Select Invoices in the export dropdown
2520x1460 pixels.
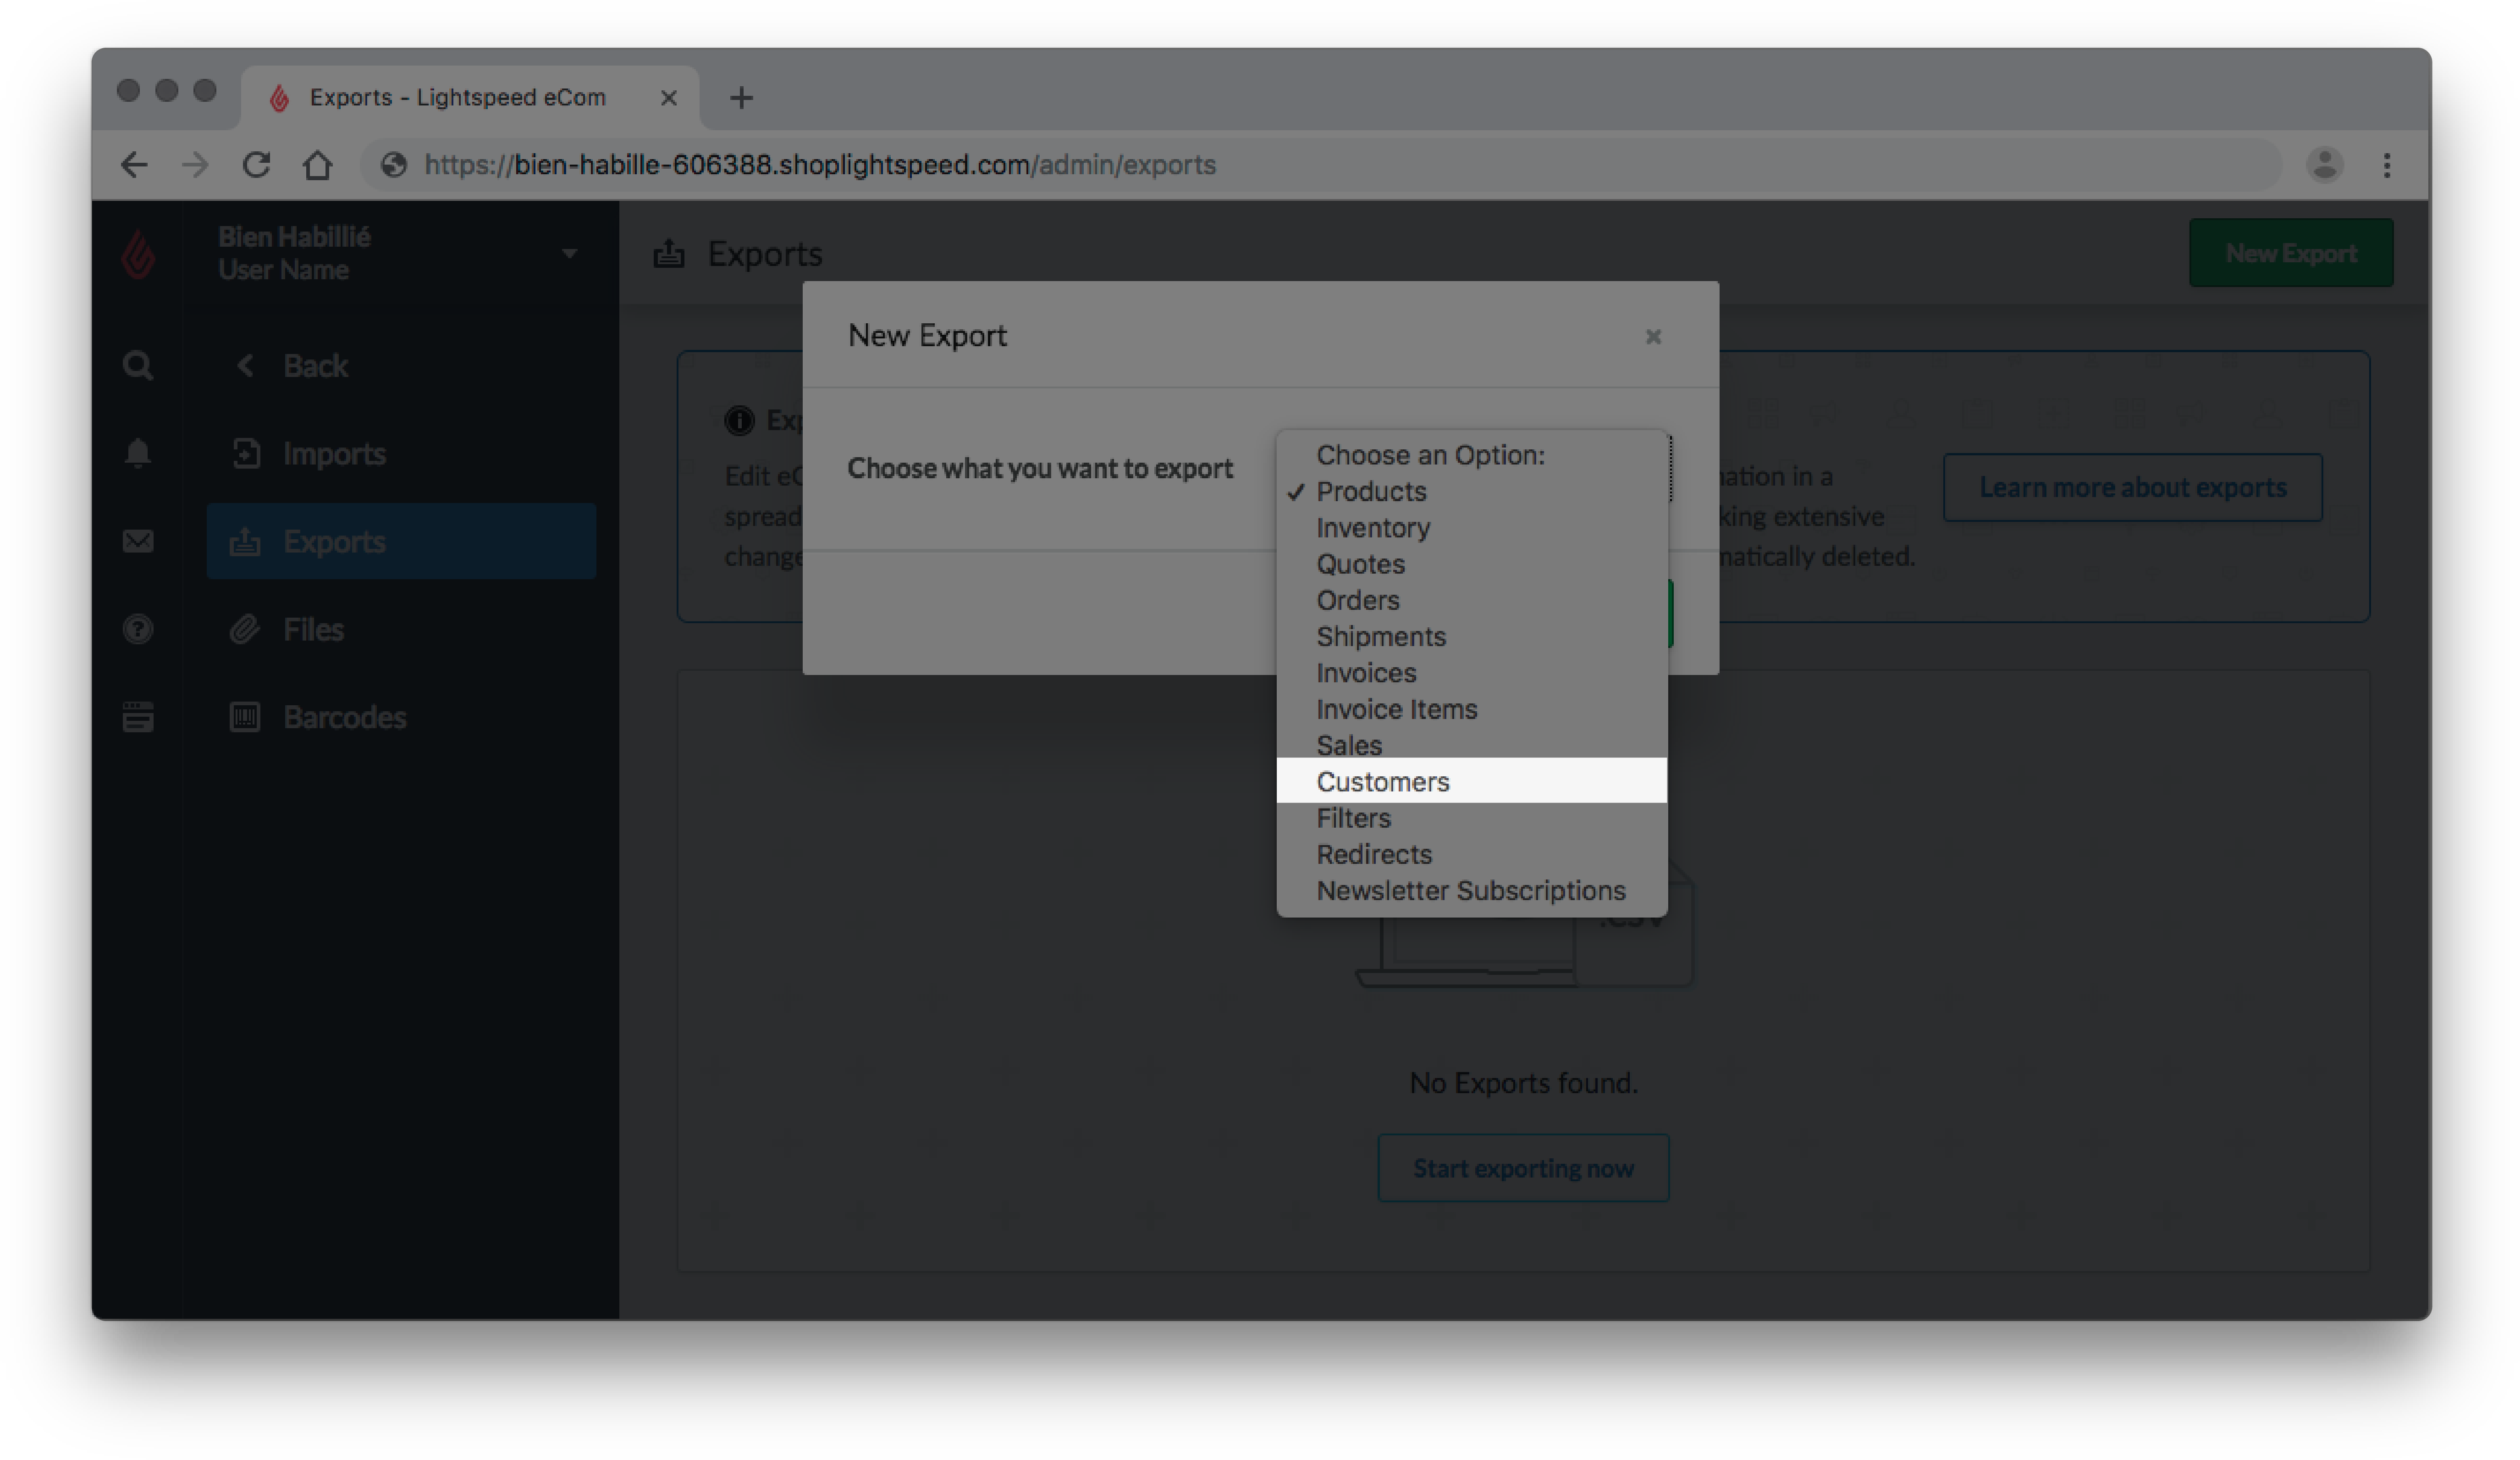point(1471,673)
